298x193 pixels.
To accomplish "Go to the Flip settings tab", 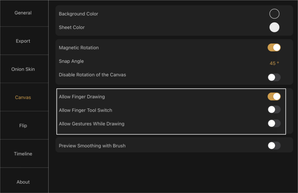I will click(23, 125).
